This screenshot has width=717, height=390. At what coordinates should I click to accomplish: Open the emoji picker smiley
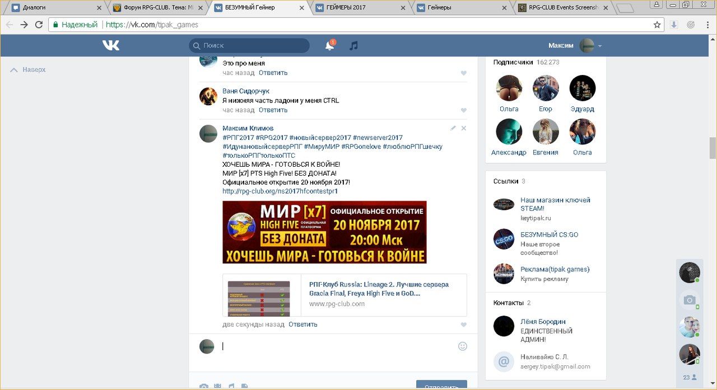pos(462,346)
